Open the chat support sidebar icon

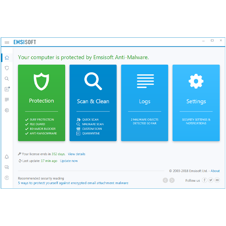pos(7,167)
